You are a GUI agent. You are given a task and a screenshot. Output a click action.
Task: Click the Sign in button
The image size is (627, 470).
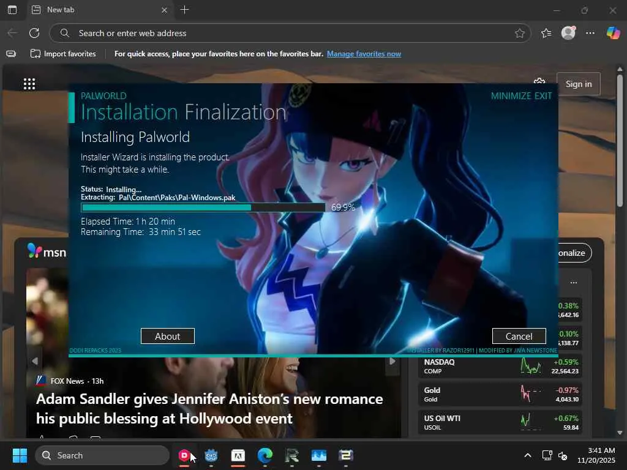(x=578, y=84)
